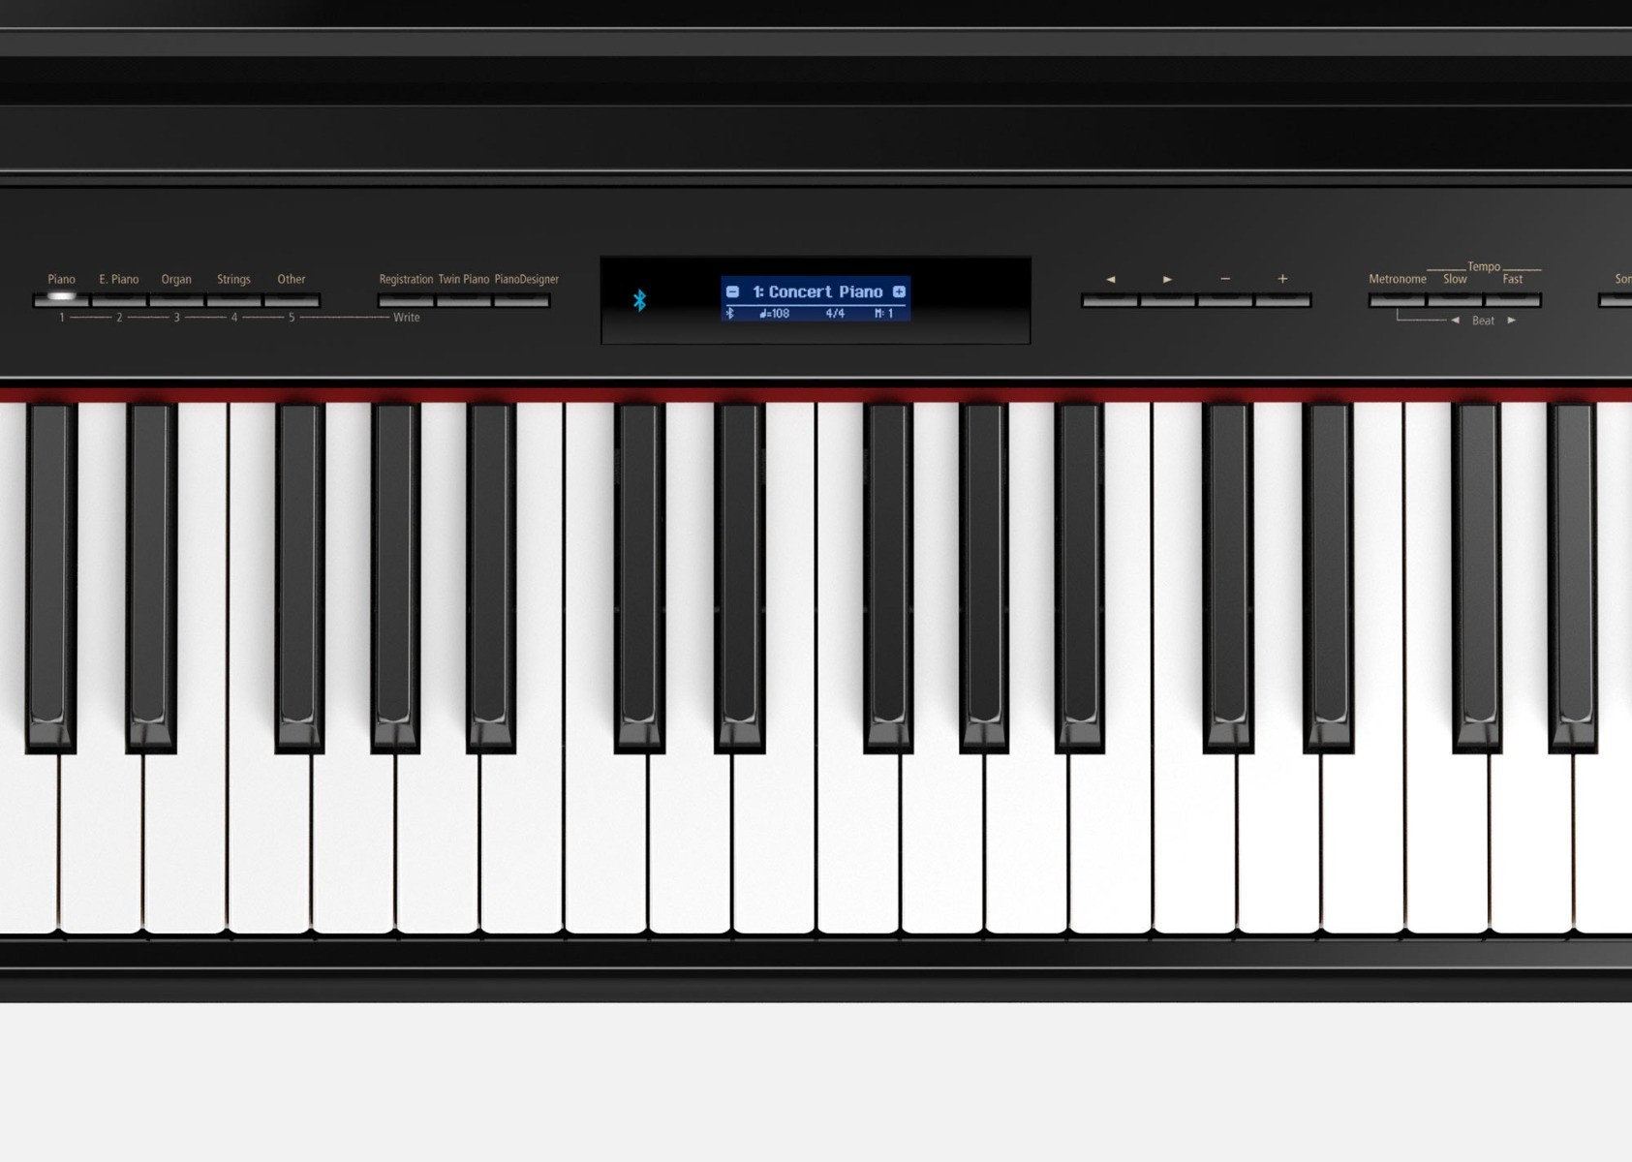
Task: Lower tempo with the Slow button
Action: click(x=1455, y=300)
